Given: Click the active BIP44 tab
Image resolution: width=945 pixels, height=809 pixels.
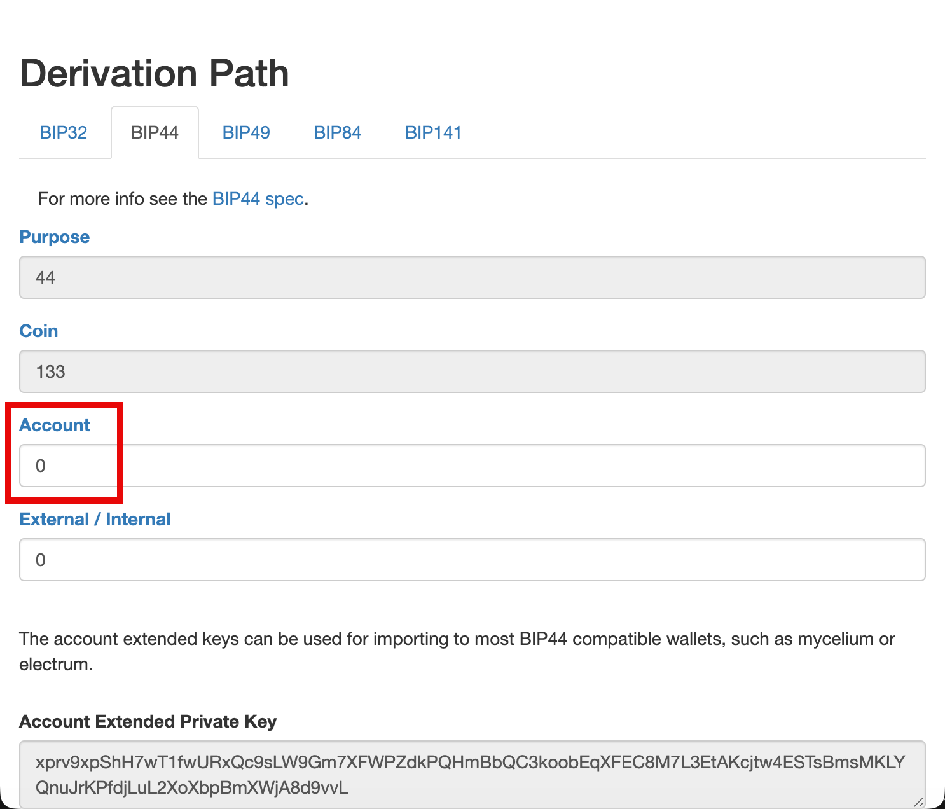Looking at the screenshot, I should (155, 132).
